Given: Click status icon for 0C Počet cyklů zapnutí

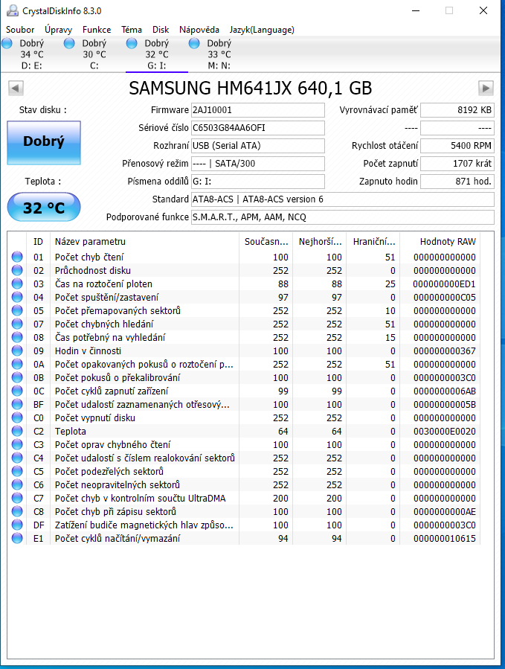Looking at the screenshot, I should (x=17, y=391).
